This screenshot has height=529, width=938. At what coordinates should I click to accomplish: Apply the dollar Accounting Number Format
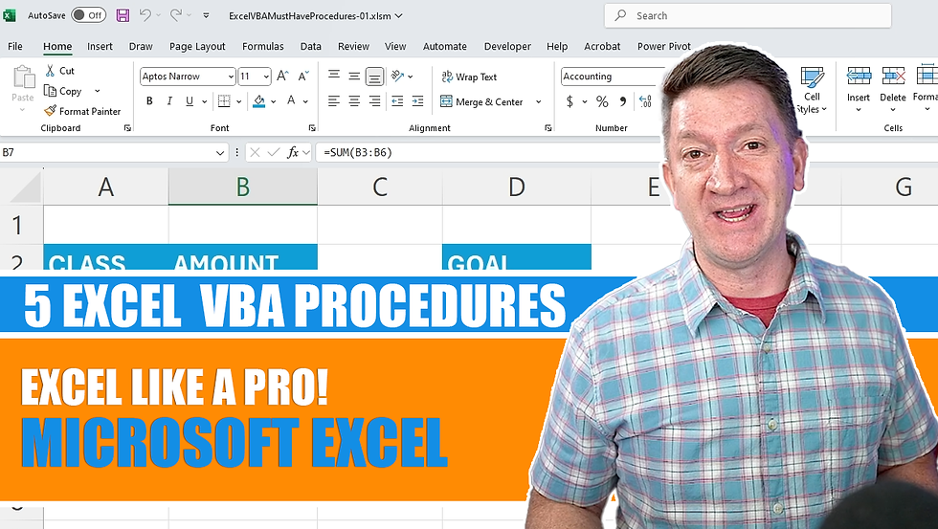point(570,101)
